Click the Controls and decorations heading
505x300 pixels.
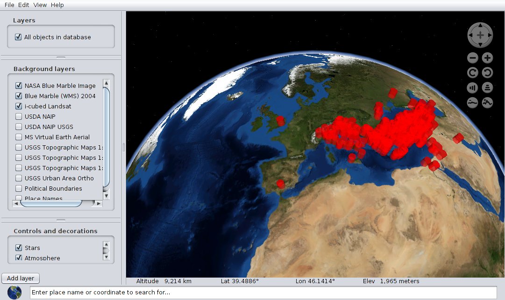(x=56, y=231)
